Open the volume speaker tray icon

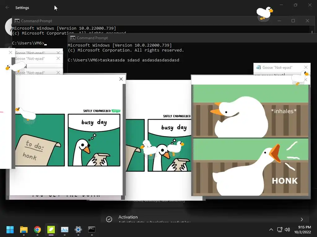click(x=287, y=230)
